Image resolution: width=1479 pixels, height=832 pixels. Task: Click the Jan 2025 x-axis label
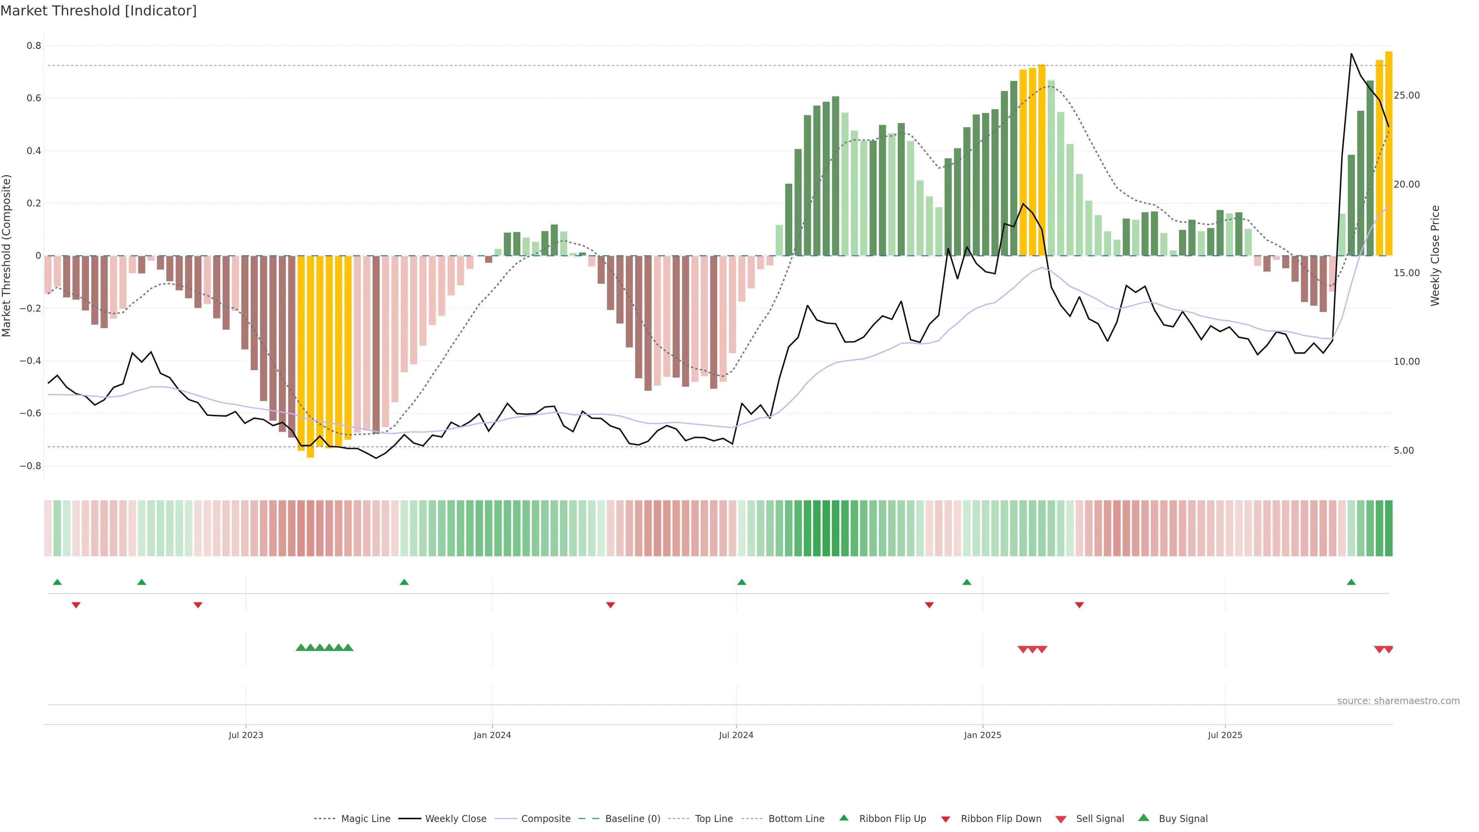pos(982,735)
